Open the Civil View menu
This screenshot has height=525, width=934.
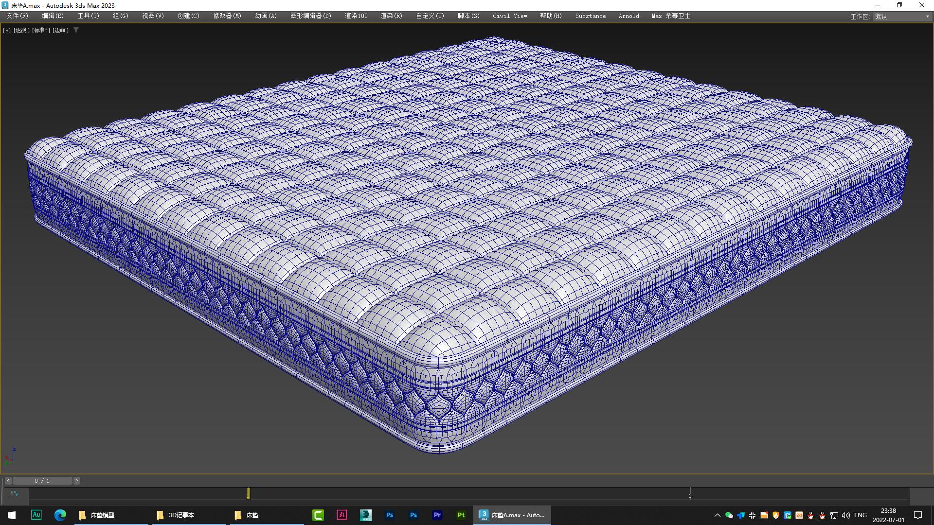(509, 16)
